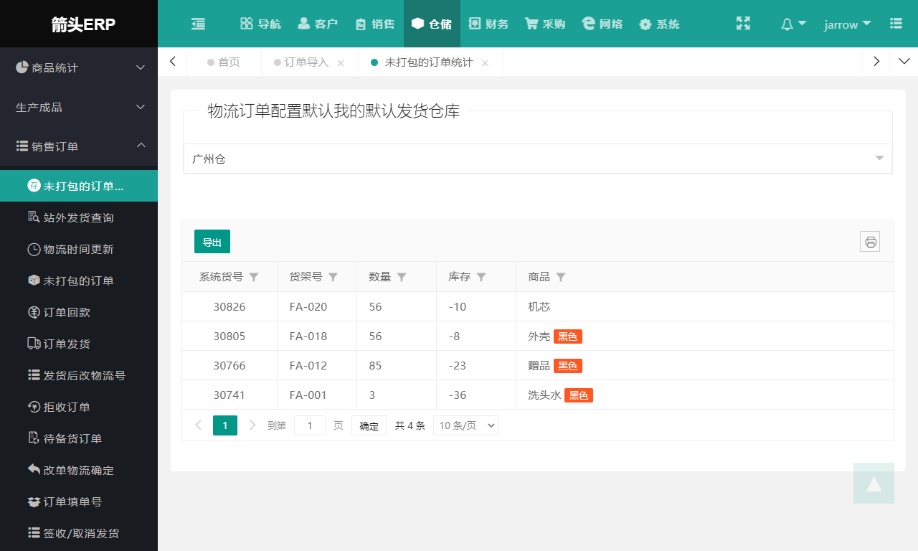Select 未打包的订单... active sidebar item
Viewport: 918px width, 551px height.
coord(79,186)
